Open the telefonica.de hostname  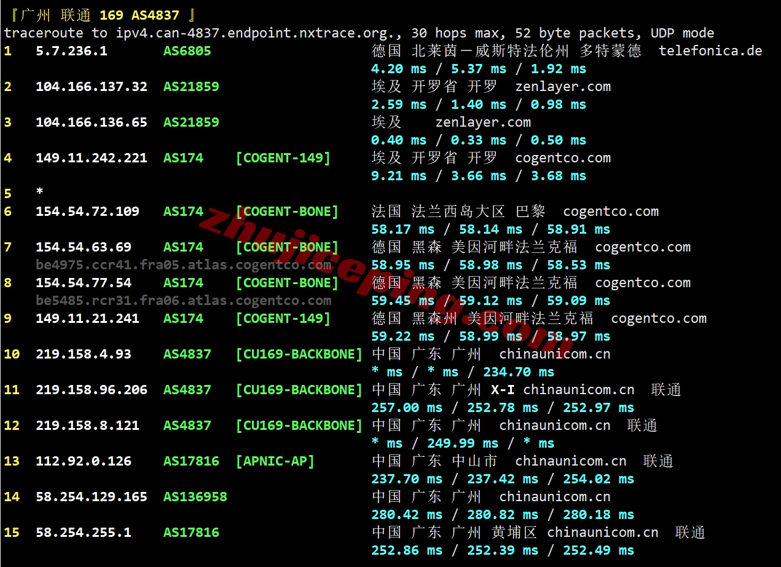pyautogui.click(x=710, y=51)
